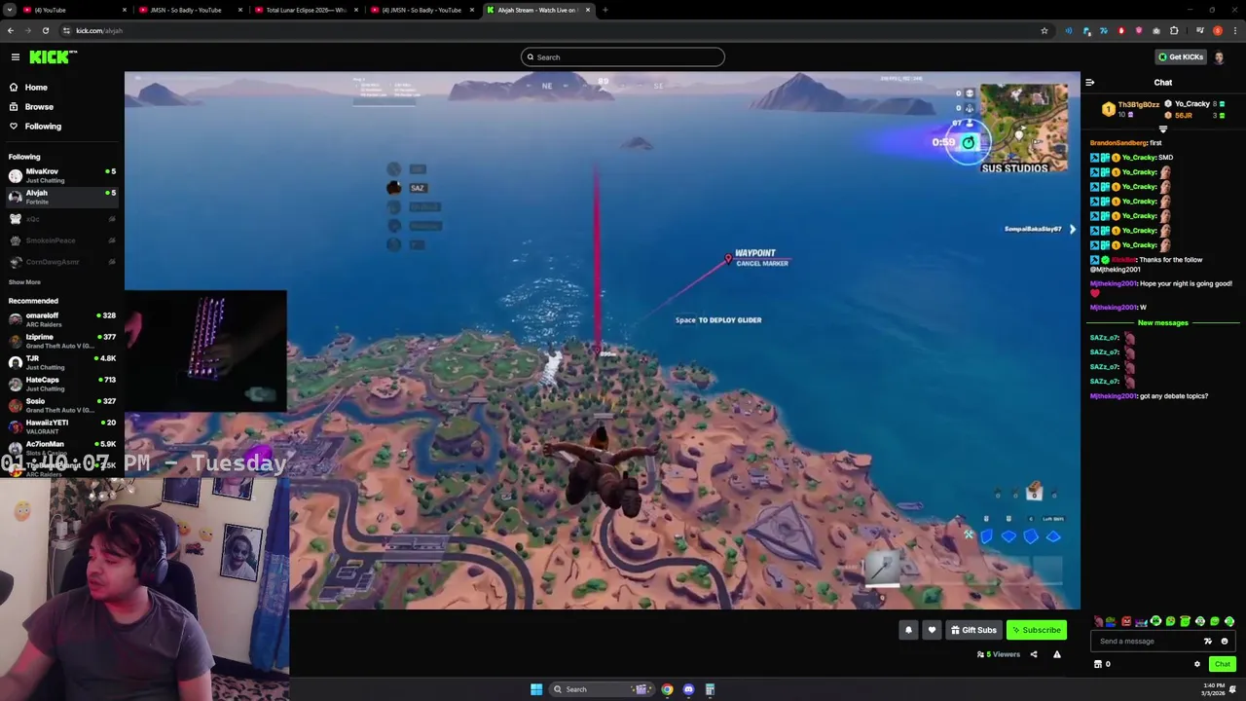Open recommended channel HawaiizYETI
Screen dimensions: 1246x701
coord(60,426)
